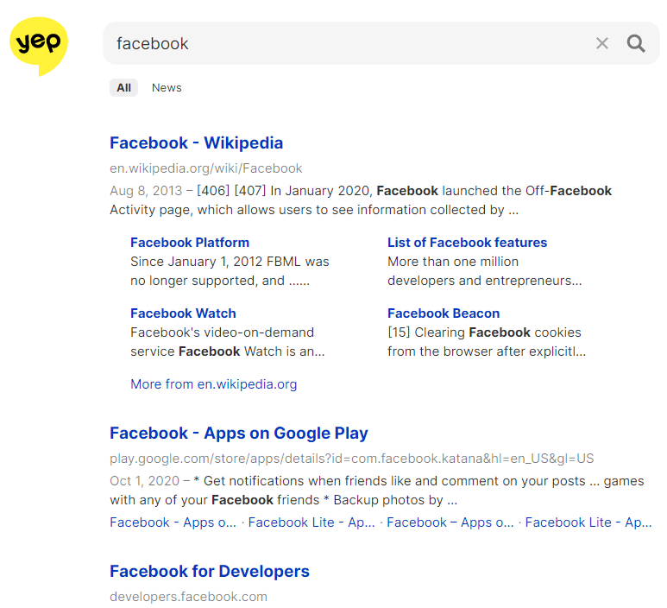The width and height of the screenshot is (667, 608).
Task: Open 'Facebook - Apps on Google Play' result
Action: tap(239, 433)
